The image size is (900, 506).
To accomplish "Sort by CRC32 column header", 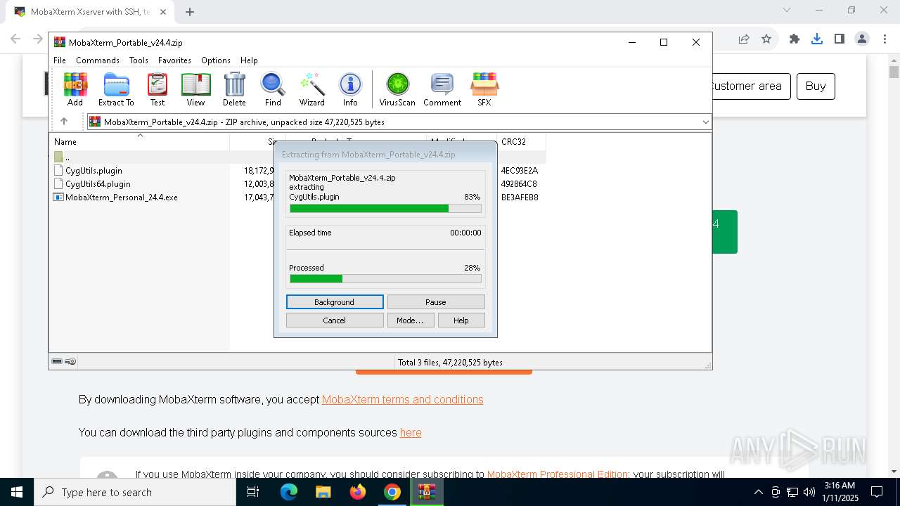I will click(521, 141).
